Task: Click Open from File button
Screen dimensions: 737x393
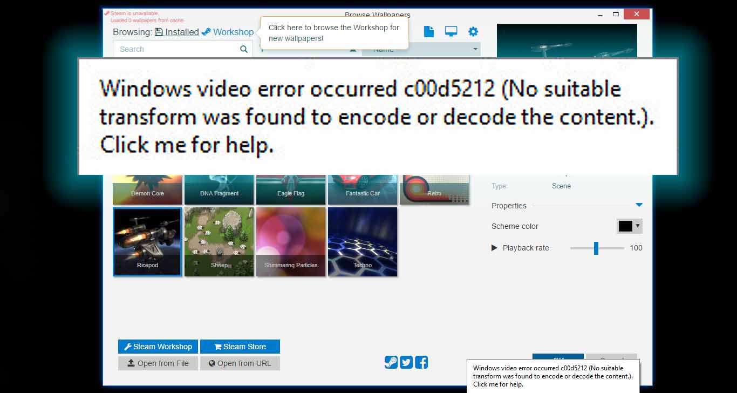Action: tap(158, 363)
